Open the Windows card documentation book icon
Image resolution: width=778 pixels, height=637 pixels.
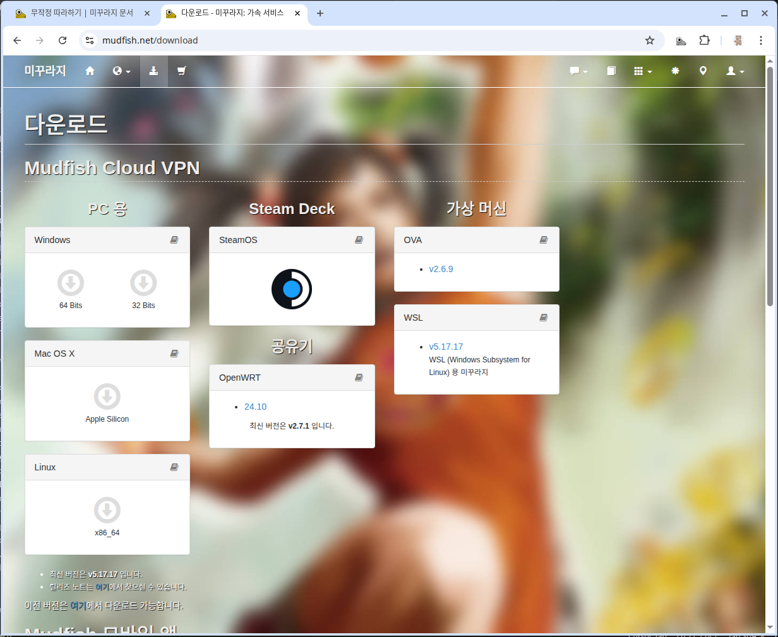(x=174, y=240)
